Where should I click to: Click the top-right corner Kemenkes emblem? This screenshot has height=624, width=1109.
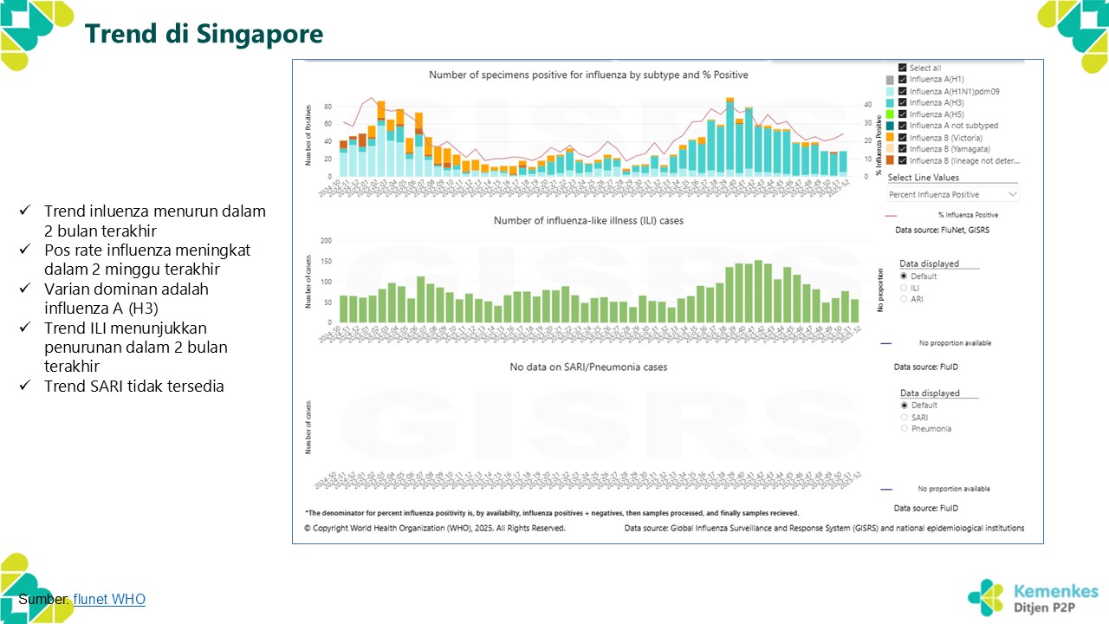click(1073, 35)
